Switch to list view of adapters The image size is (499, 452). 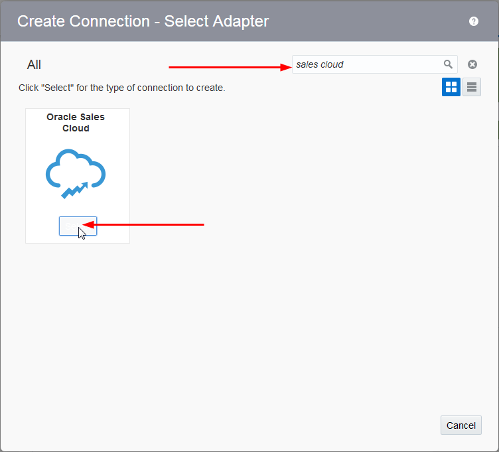tap(472, 87)
